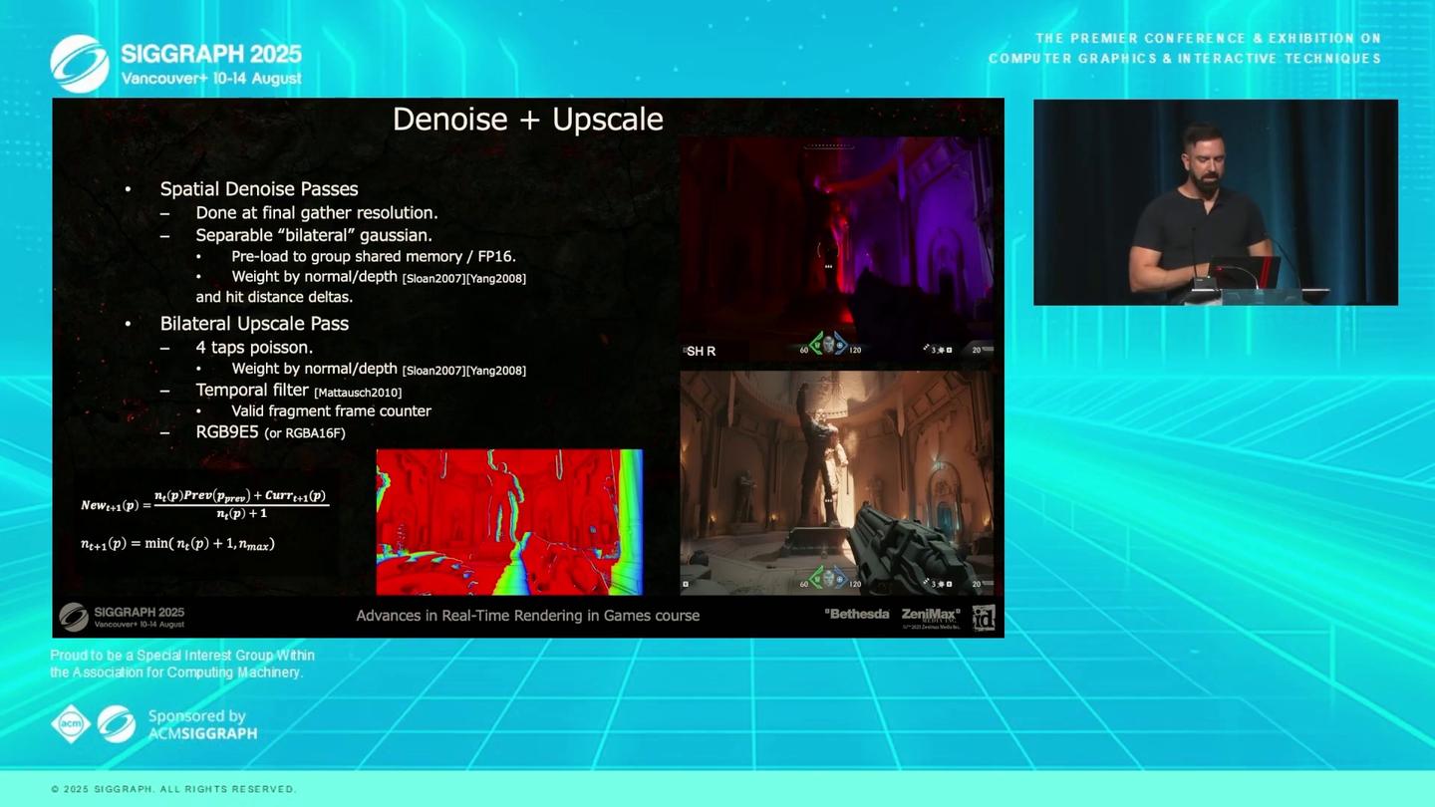Click the New t+1(p) accumulation formula
The width and height of the screenshot is (1435, 807).
point(204,504)
